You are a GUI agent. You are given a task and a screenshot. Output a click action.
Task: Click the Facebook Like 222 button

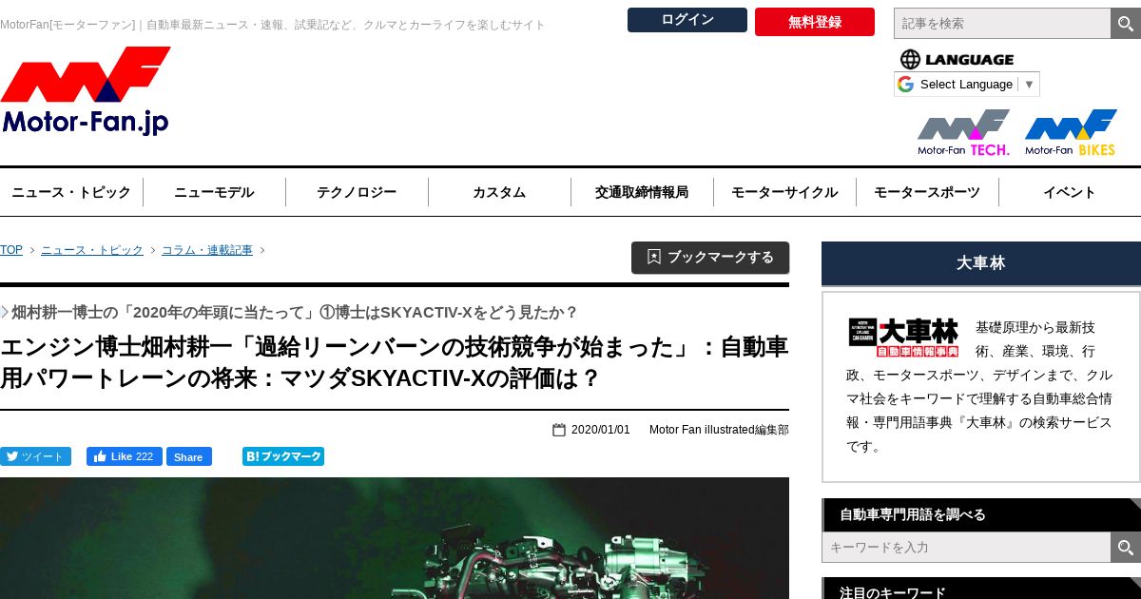[x=125, y=456]
